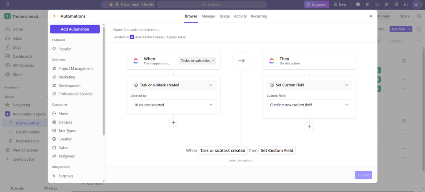Open the task tray checkmark icon
The image size is (425, 192).
[x=358, y=4]
